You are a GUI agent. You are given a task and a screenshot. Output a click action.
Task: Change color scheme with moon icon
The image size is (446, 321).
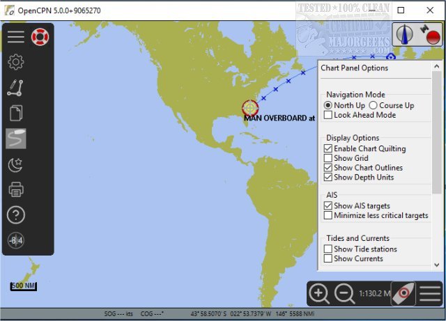tap(15, 164)
